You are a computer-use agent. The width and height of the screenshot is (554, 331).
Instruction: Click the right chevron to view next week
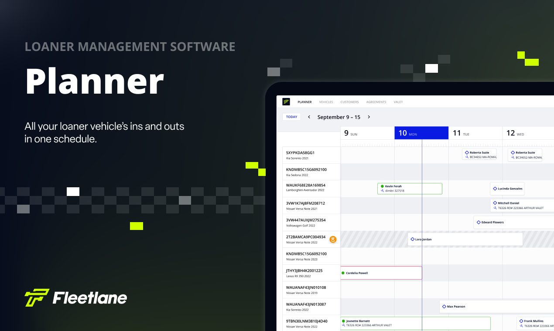click(369, 117)
